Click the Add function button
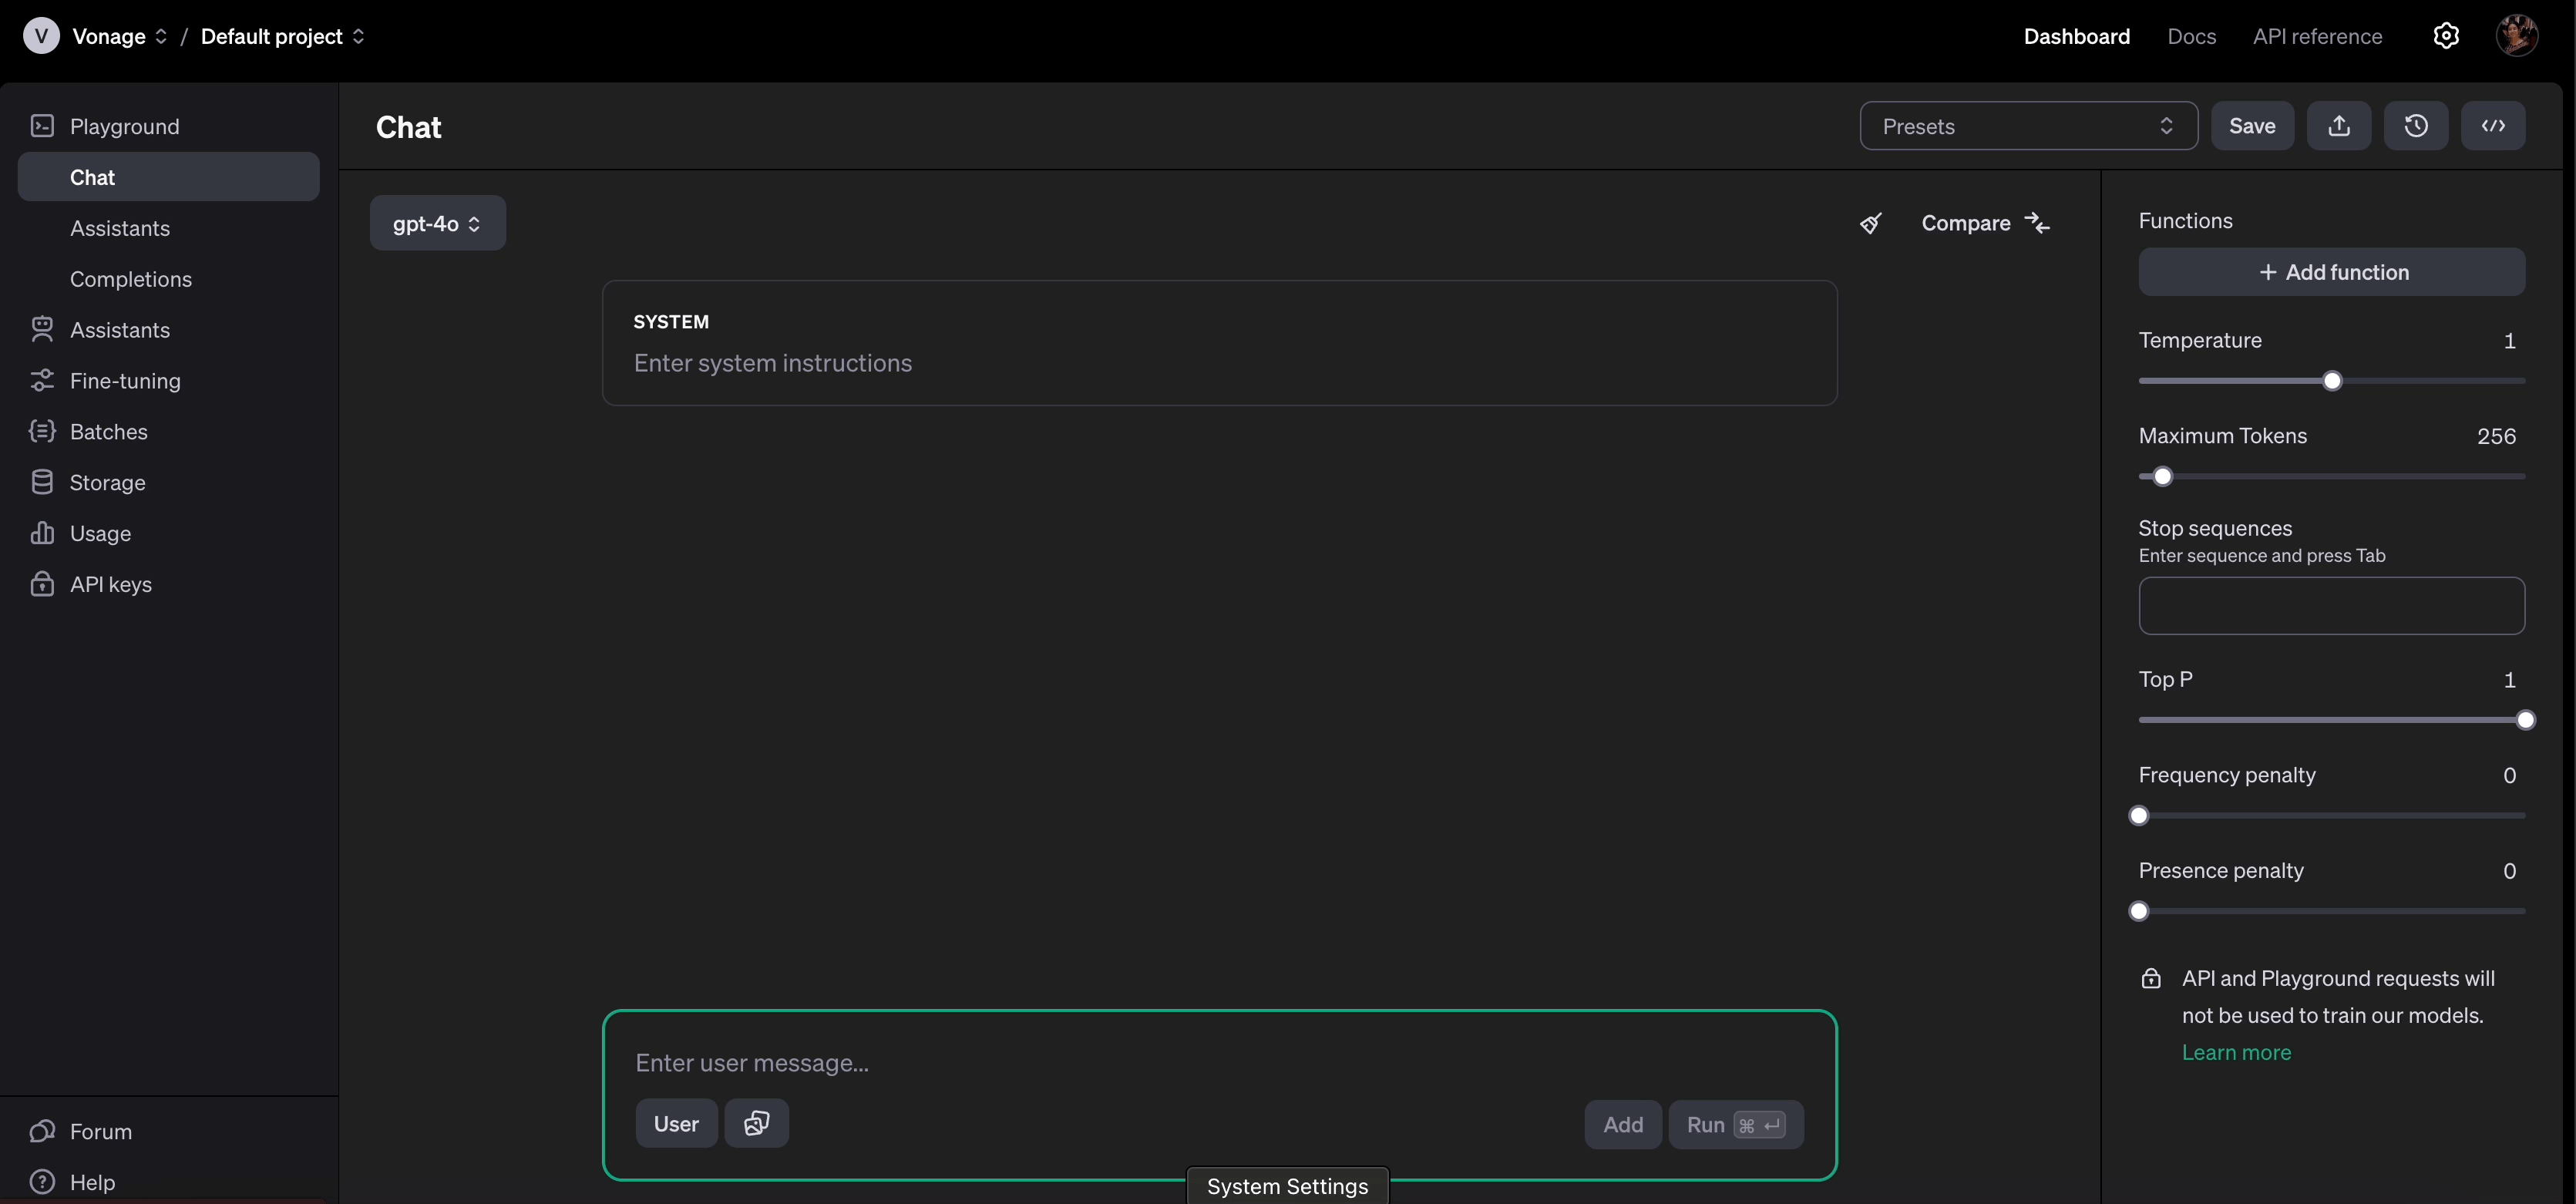Screen dimensions: 2576x1204 point(2331,272)
